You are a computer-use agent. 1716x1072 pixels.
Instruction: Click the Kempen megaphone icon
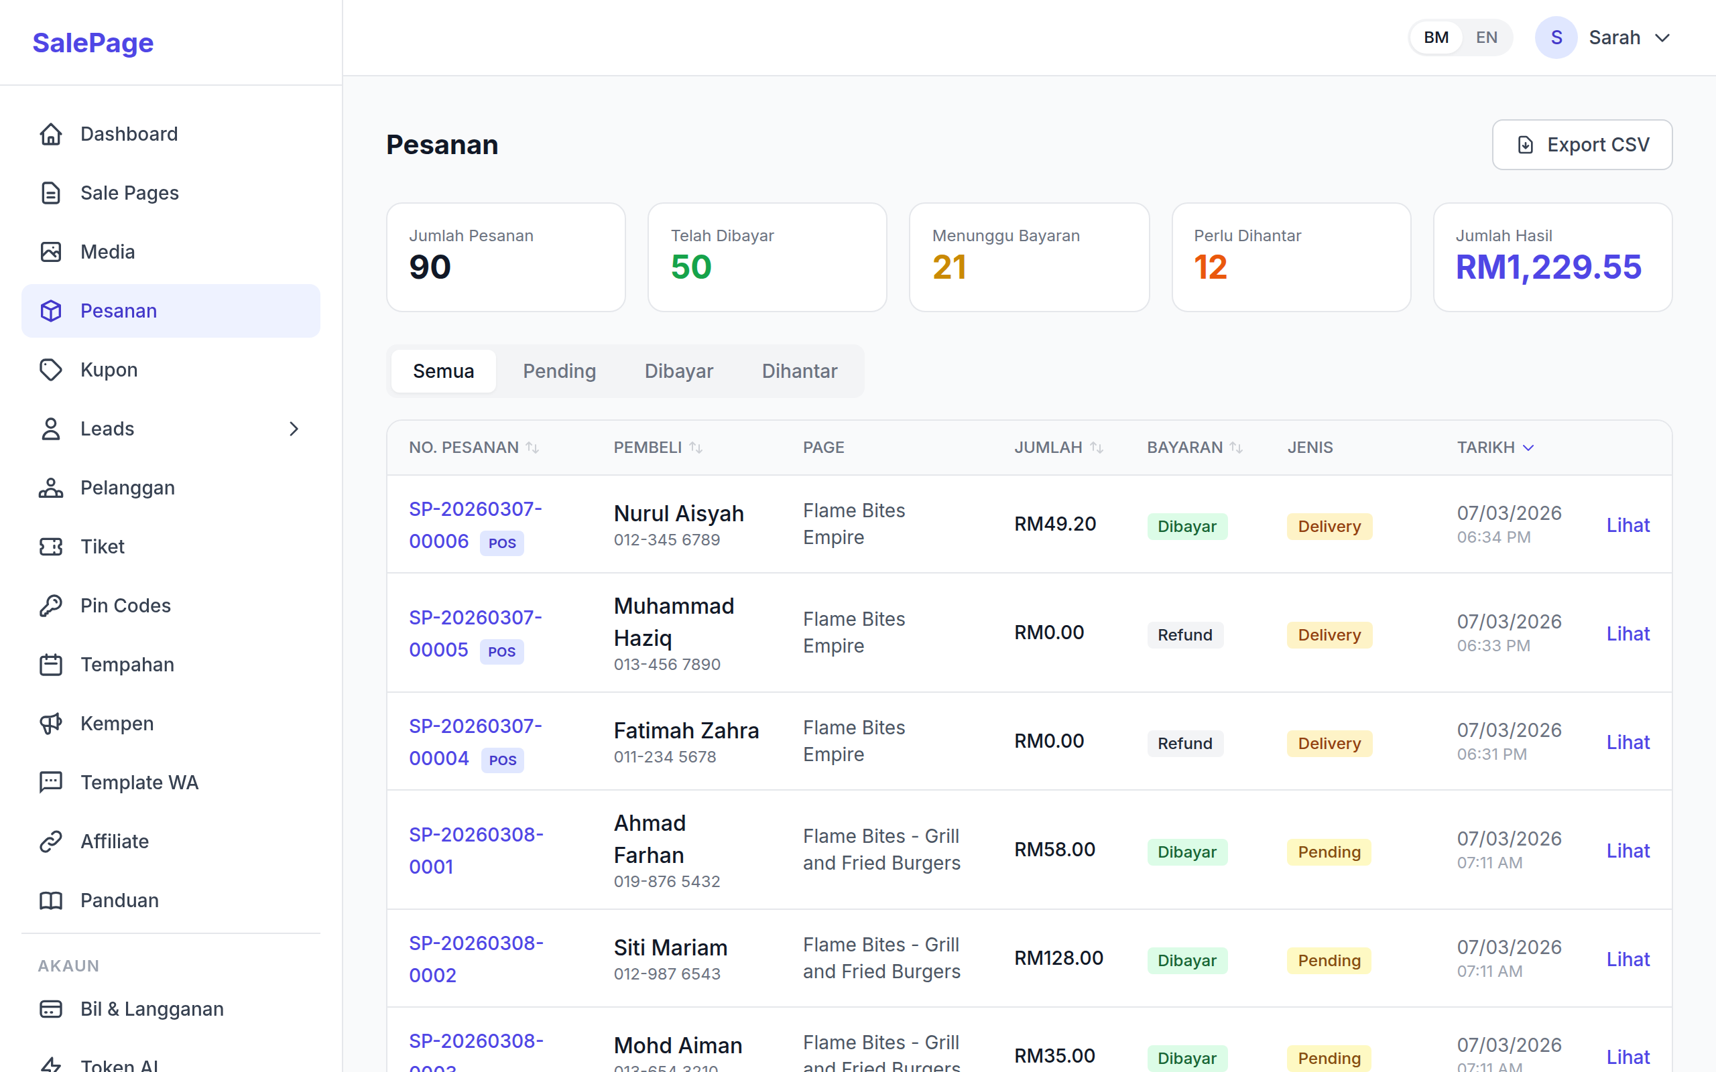(50, 723)
